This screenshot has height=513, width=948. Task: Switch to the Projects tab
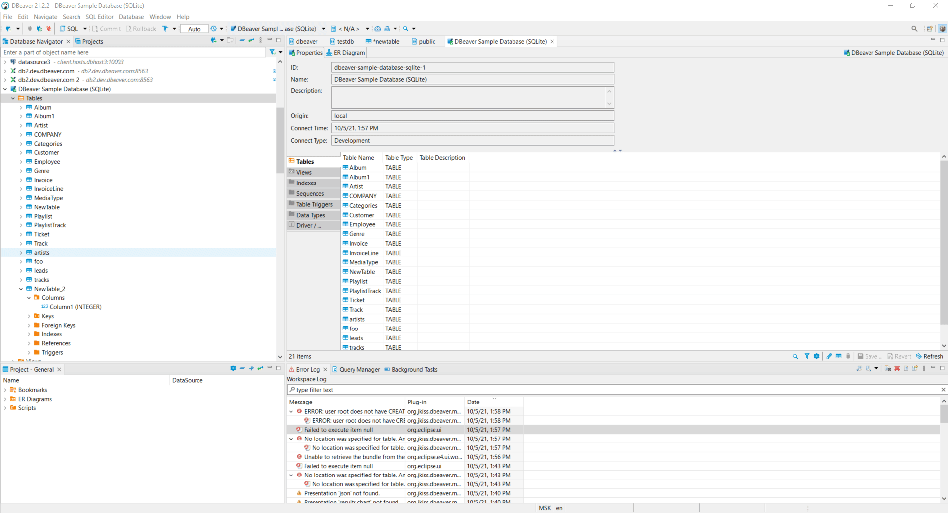pos(89,41)
